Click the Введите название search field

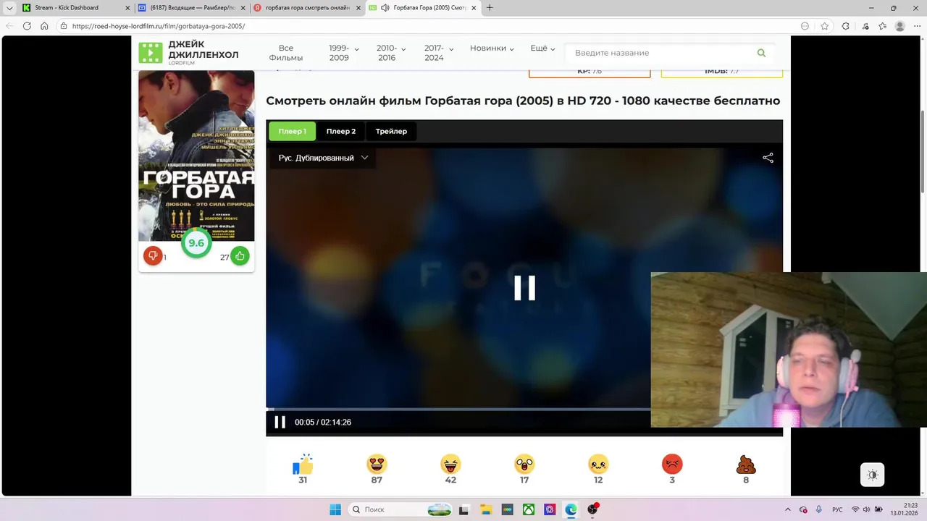660,53
